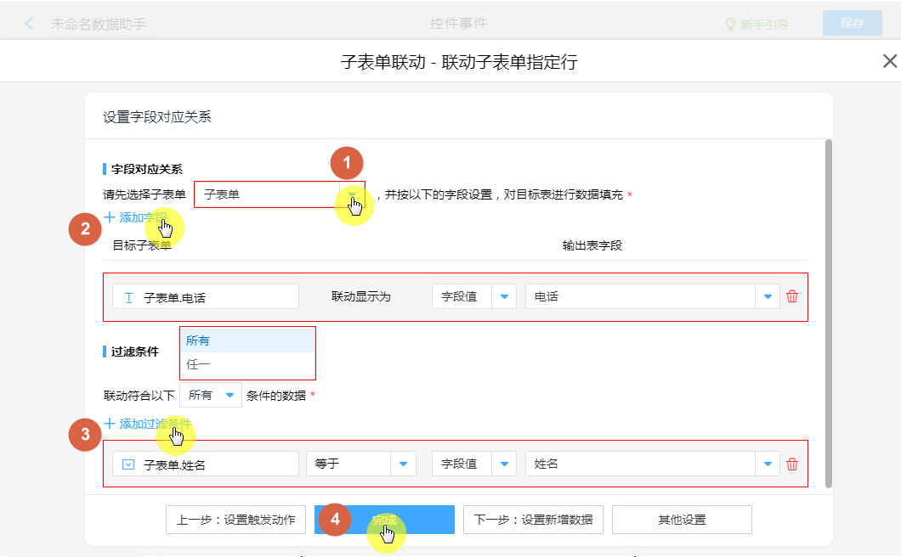The height and width of the screenshot is (557, 901).
Task: Click the dialog's vertical scrollbar
Action: (828, 314)
